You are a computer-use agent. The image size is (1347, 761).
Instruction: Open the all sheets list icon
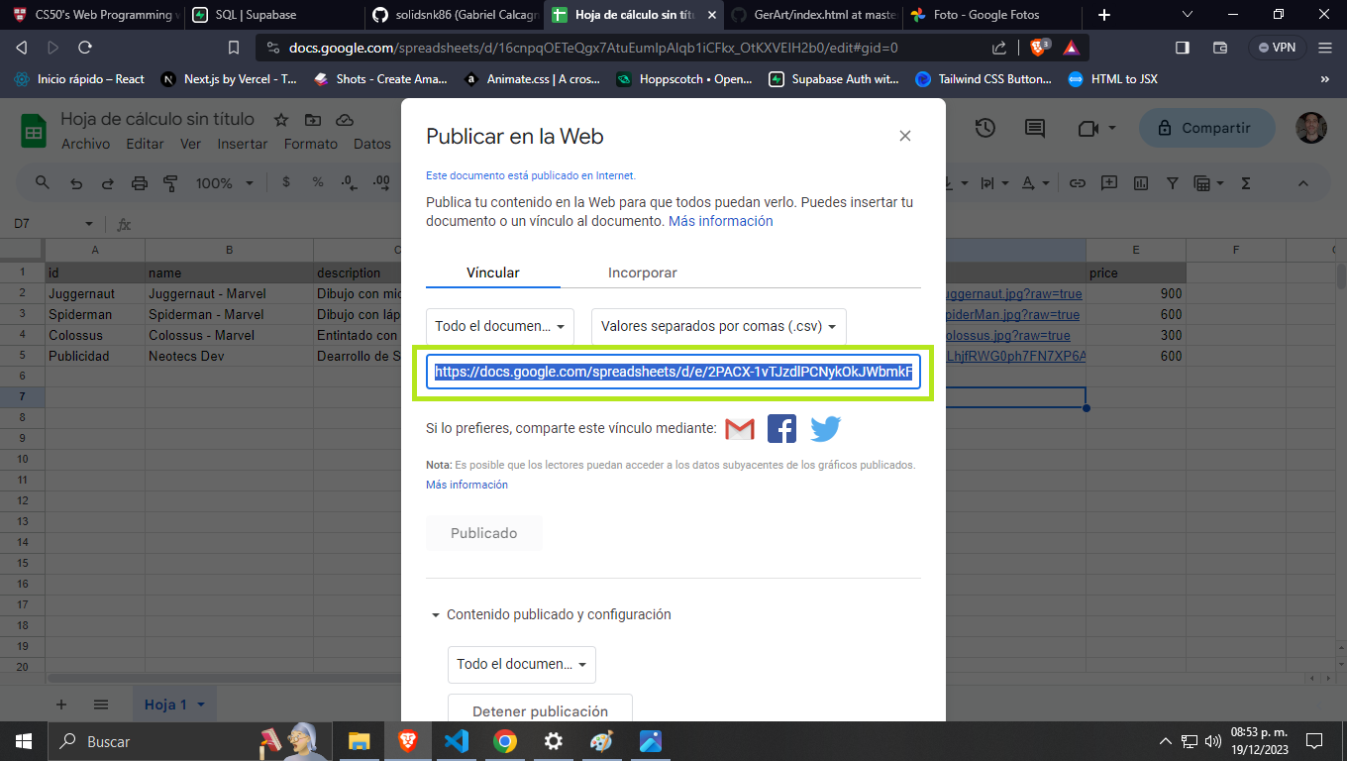pos(101,705)
